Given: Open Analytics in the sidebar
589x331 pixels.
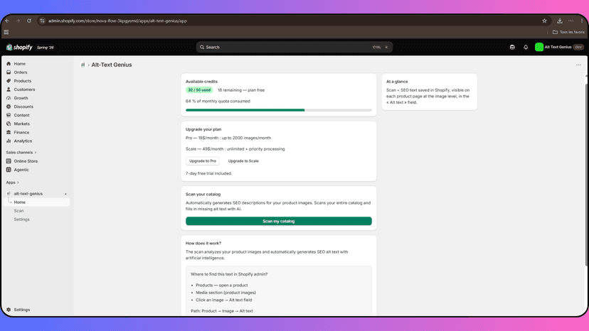Looking at the screenshot, I should (23, 141).
